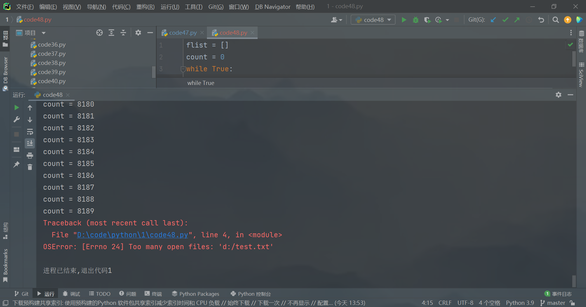This screenshot has height=307, width=586.
Task: Click the run console vertical scrollbar
Action: pos(574,281)
